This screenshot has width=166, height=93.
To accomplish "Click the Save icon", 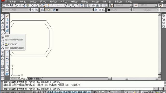I will click(x=11, y=5).
